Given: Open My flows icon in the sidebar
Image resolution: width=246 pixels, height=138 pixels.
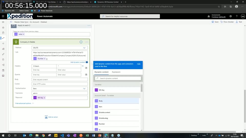Looking at the screenshot, I should 3,38.
